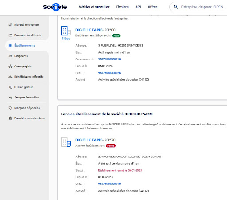Click activity text in ancien établissement section
This screenshot has height=200, width=227.
(x=123, y=191)
